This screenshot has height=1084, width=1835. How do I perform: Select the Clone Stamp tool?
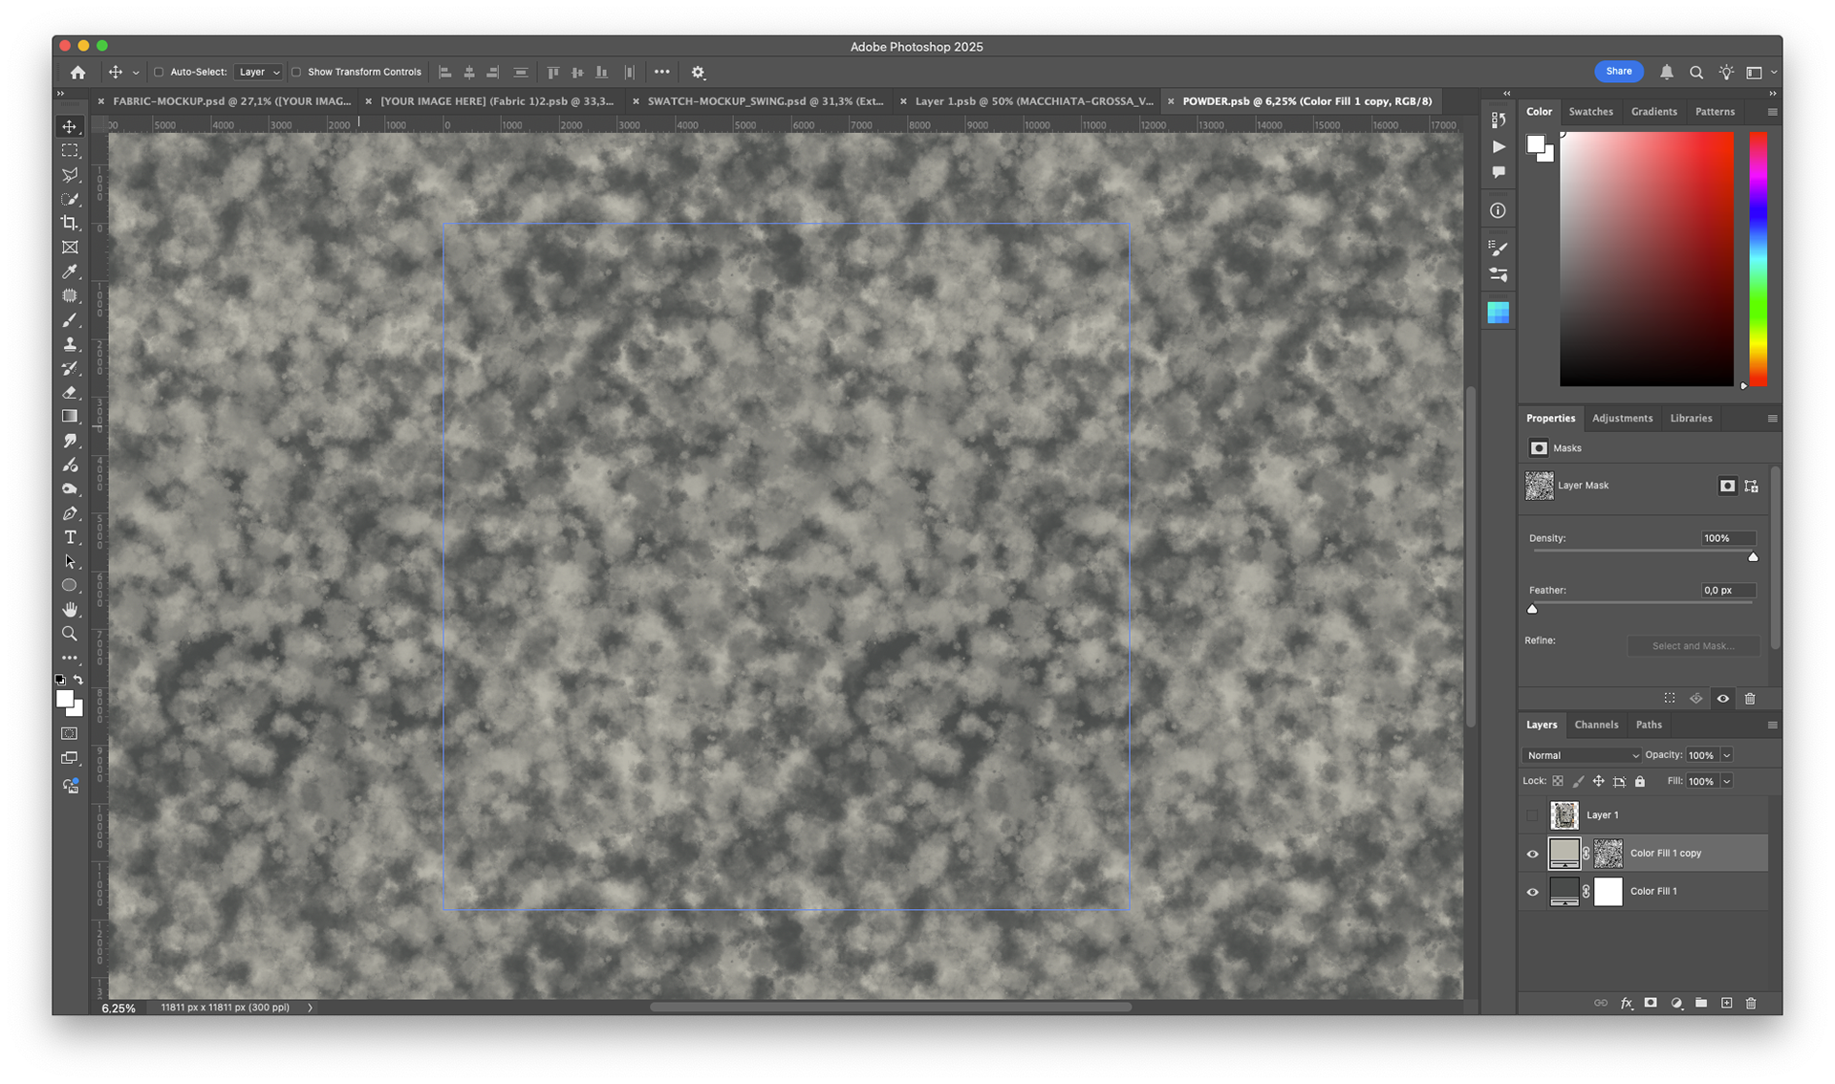[x=70, y=344]
